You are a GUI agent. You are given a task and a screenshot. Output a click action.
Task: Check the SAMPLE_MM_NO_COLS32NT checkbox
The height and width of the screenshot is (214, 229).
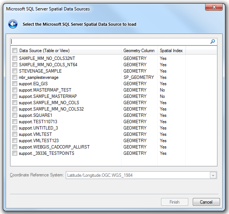coord(15,58)
